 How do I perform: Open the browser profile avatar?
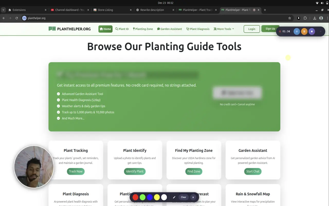(x=321, y=18)
